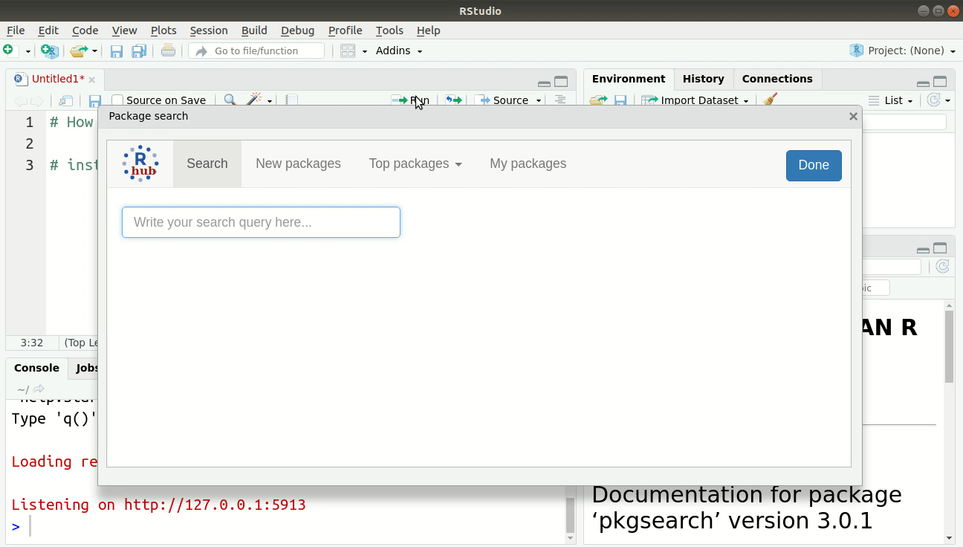Viewport: 963px width, 547px height.
Task: Open the Session menu
Action: pos(209,30)
